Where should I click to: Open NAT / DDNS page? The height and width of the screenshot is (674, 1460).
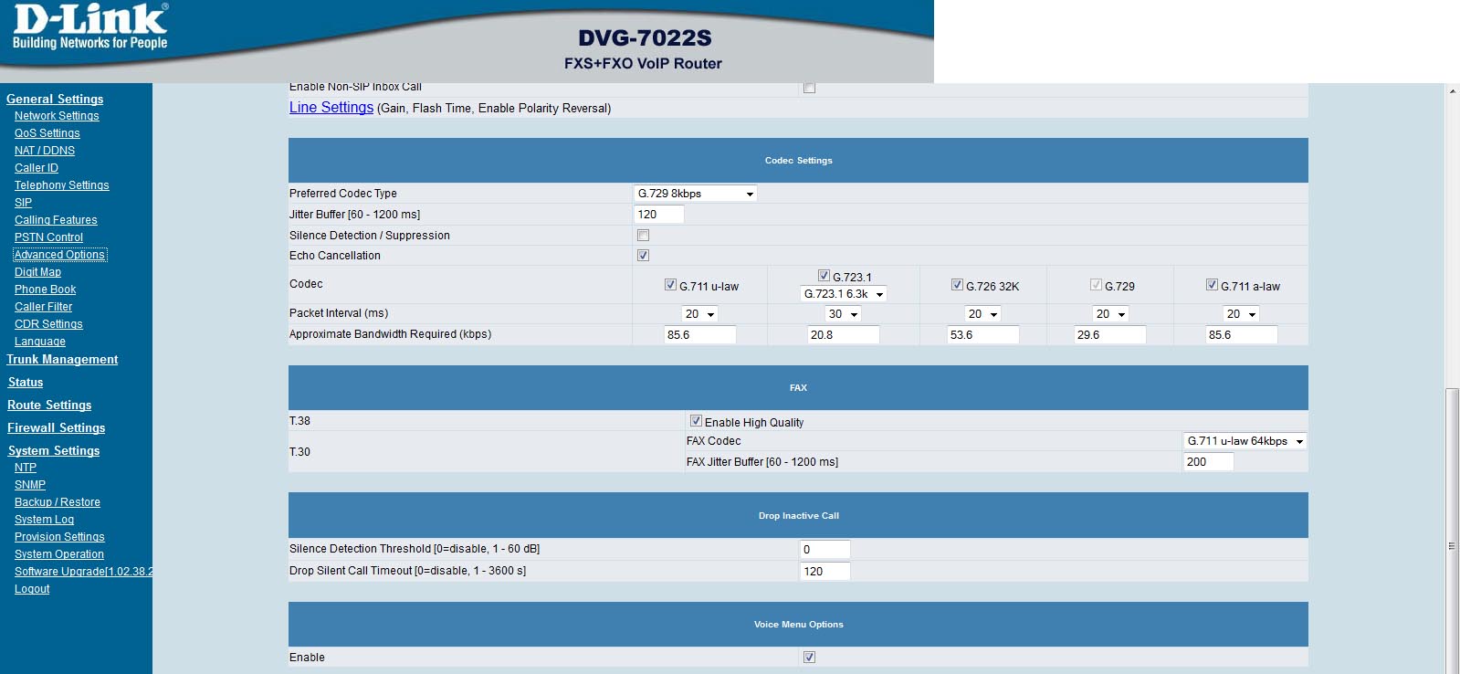[x=45, y=151]
